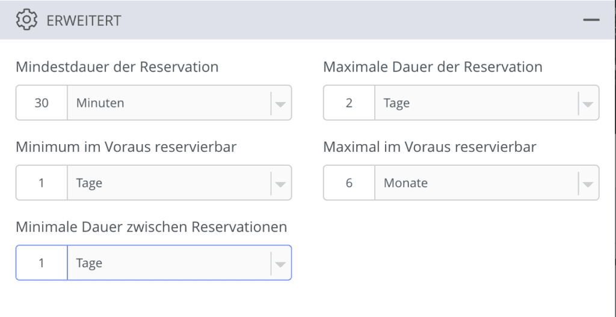Click the ERWEITERT section header title

[84, 20]
